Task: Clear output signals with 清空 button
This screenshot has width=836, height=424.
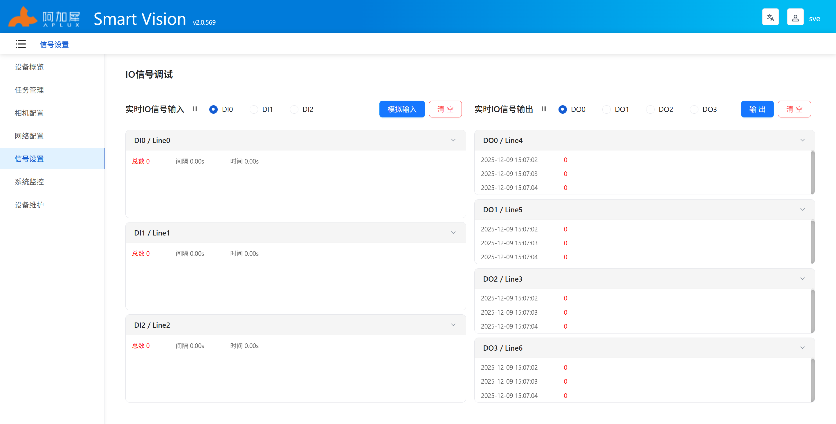Action: click(x=794, y=109)
